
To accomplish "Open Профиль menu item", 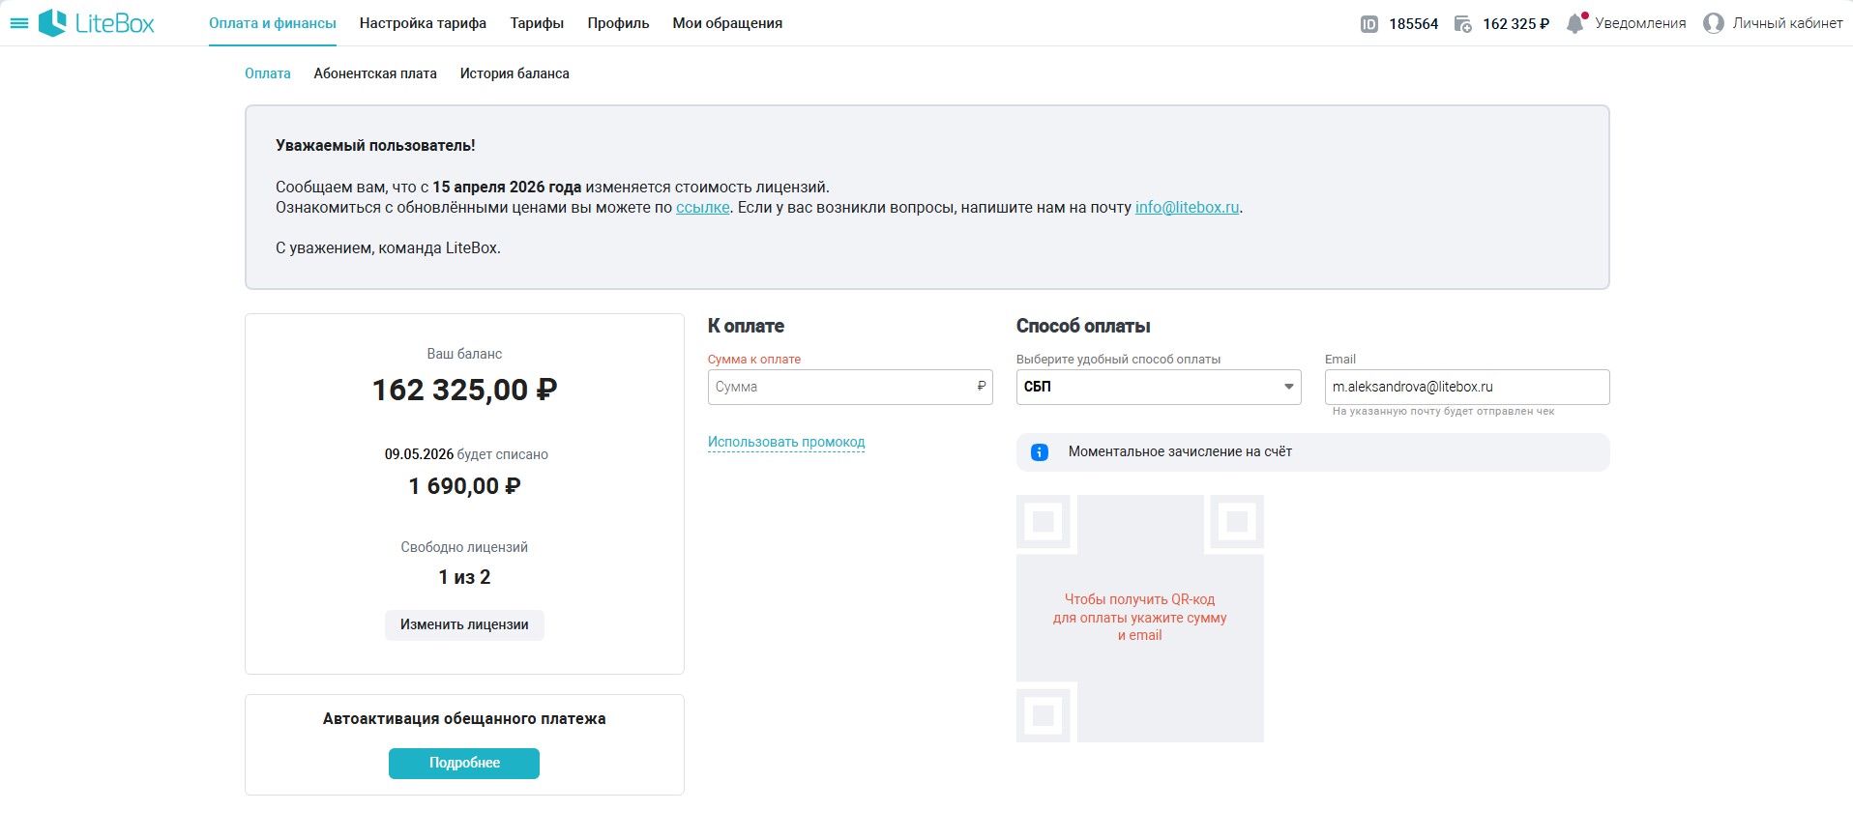I will pos(618,23).
